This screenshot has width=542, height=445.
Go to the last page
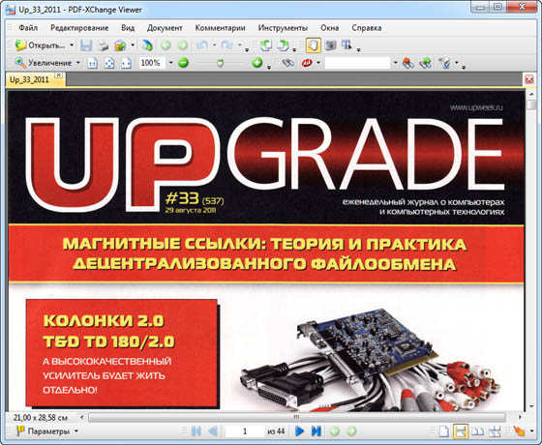tap(316, 430)
